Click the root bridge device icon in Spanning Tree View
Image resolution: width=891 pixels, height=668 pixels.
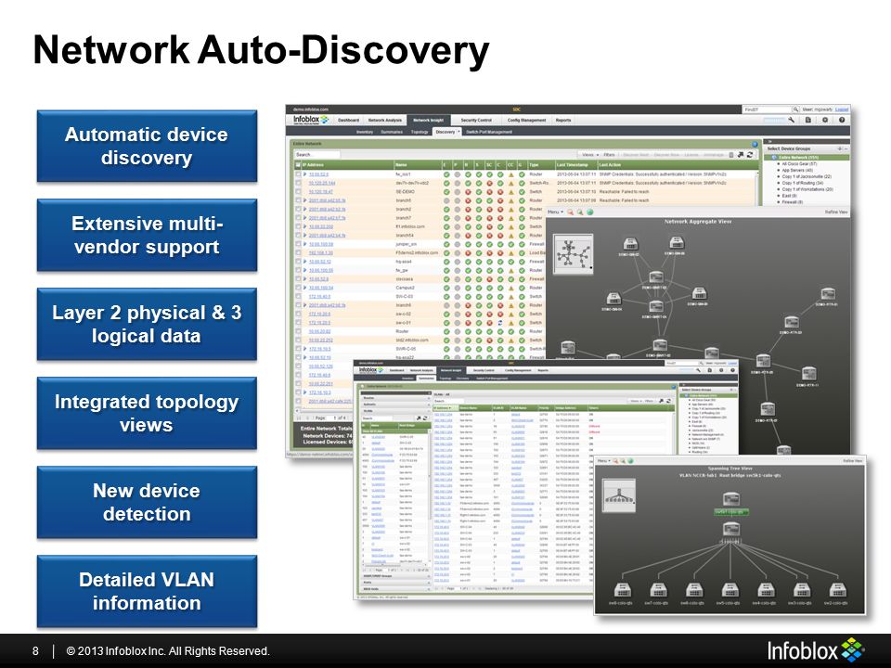click(730, 500)
